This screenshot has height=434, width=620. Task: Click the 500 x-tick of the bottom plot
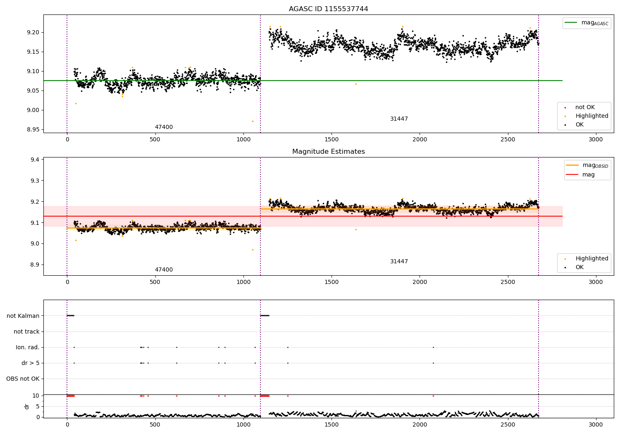(155, 424)
